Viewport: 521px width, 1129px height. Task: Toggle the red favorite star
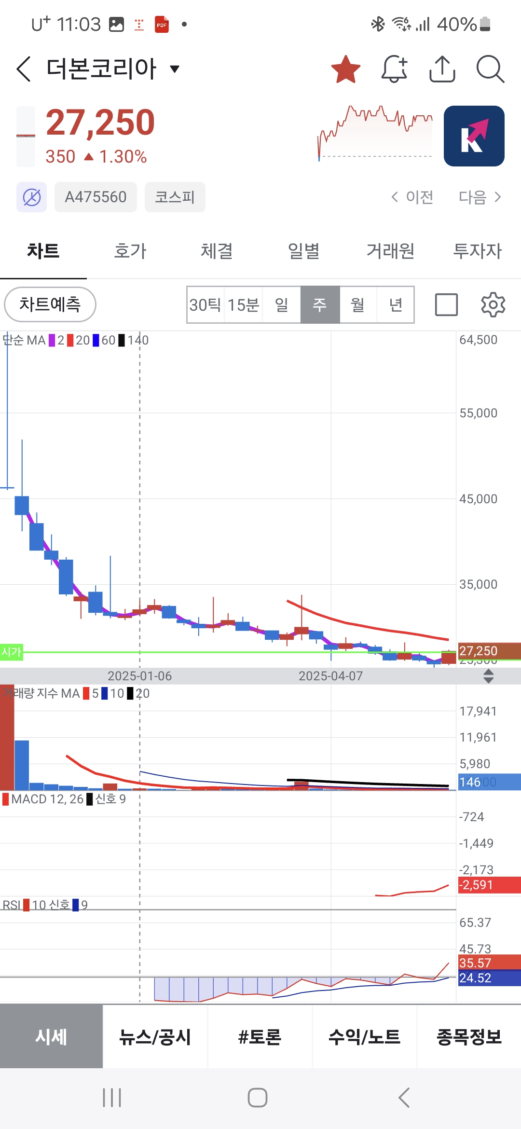pyautogui.click(x=346, y=69)
